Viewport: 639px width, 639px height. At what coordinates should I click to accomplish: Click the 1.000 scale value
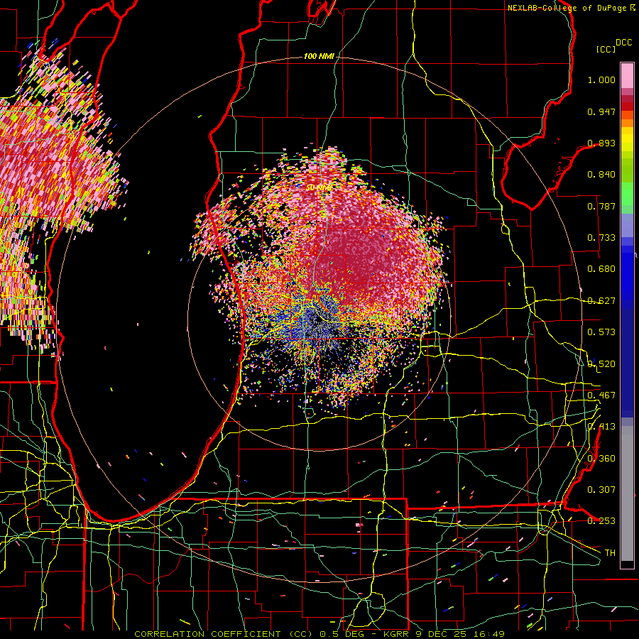click(601, 80)
